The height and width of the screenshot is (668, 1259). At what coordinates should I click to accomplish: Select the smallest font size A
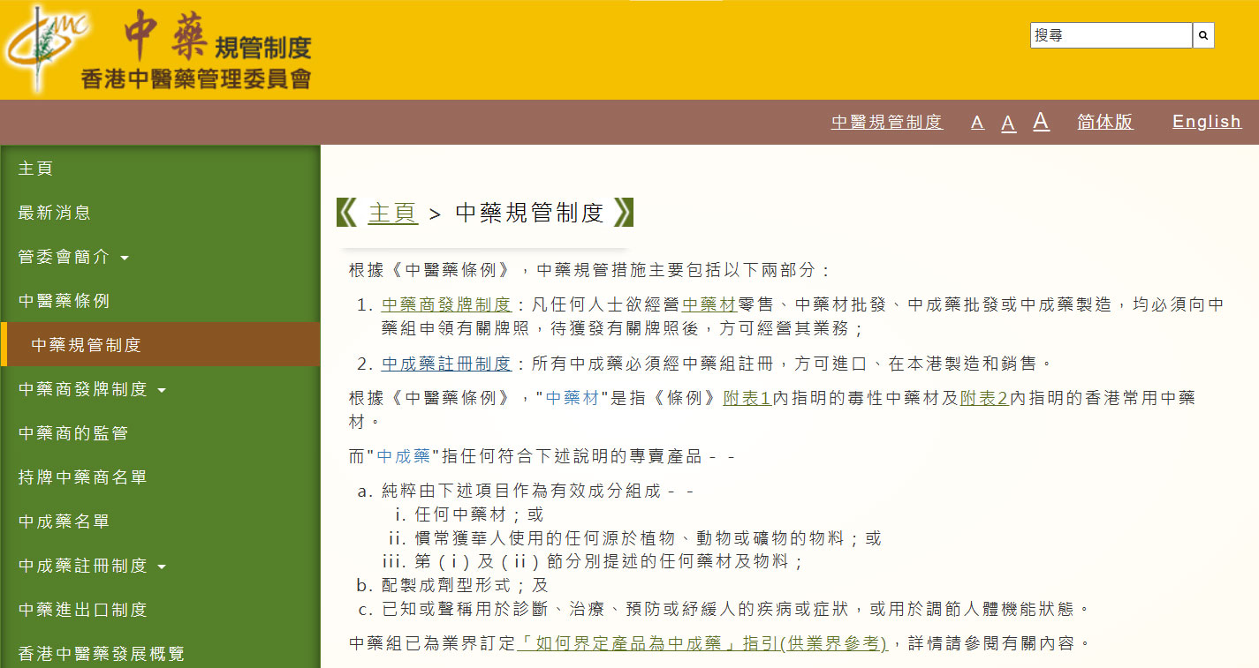pos(977,123)
